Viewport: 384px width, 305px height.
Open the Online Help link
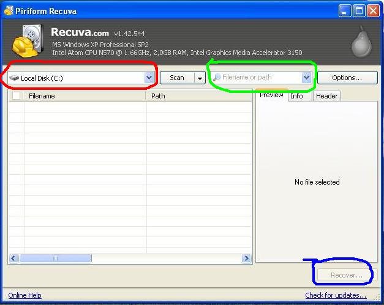click(24, 295)
